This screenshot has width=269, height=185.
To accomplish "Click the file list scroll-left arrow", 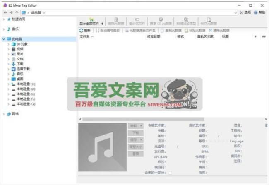I will click(80, 119).
